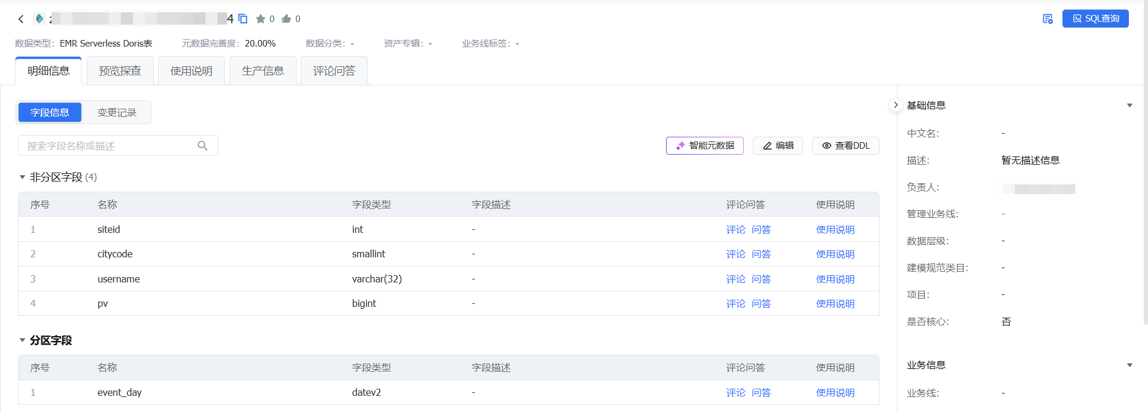Open the 生产信息 tab
The image size is (1148, 412).
pos(263,71)
